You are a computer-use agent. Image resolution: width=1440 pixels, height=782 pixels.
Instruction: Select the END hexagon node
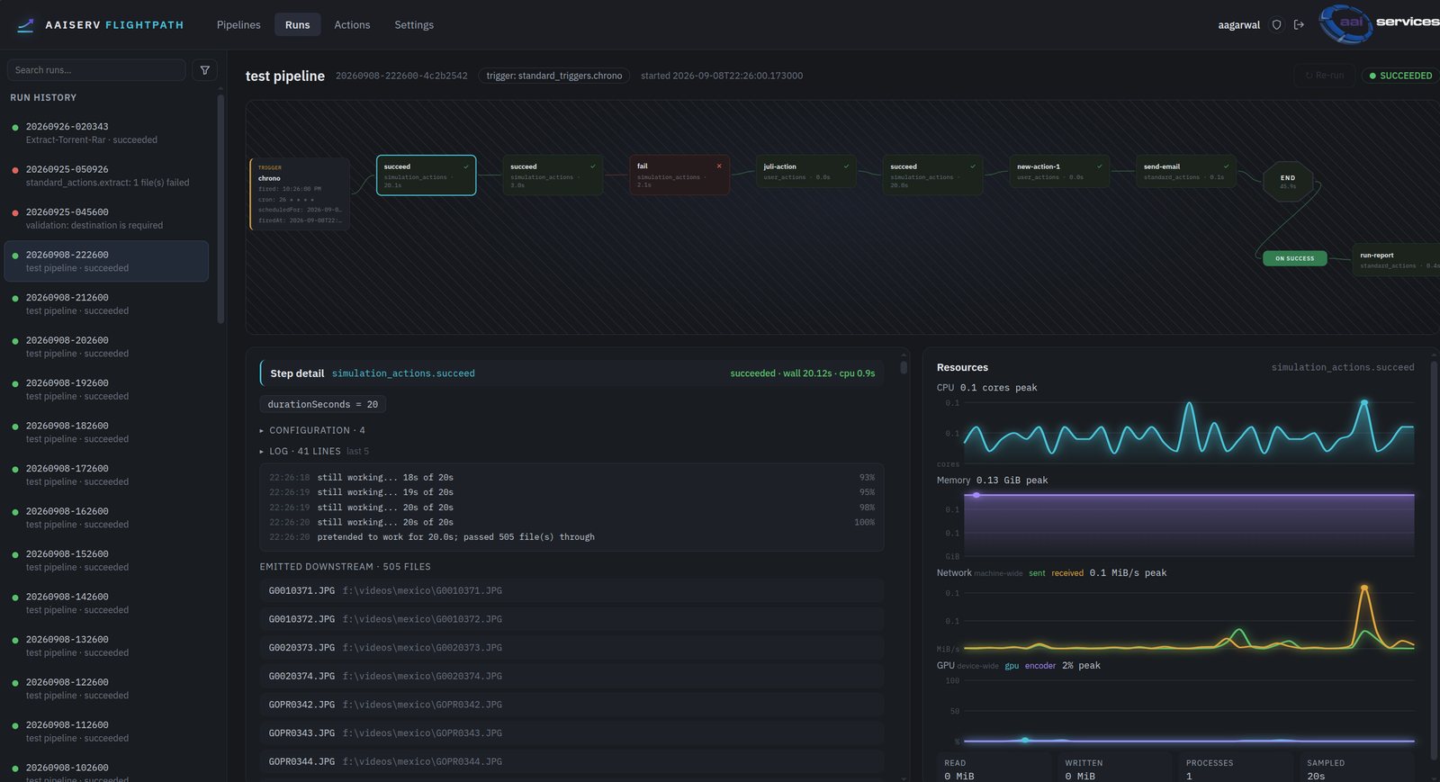1288,182
